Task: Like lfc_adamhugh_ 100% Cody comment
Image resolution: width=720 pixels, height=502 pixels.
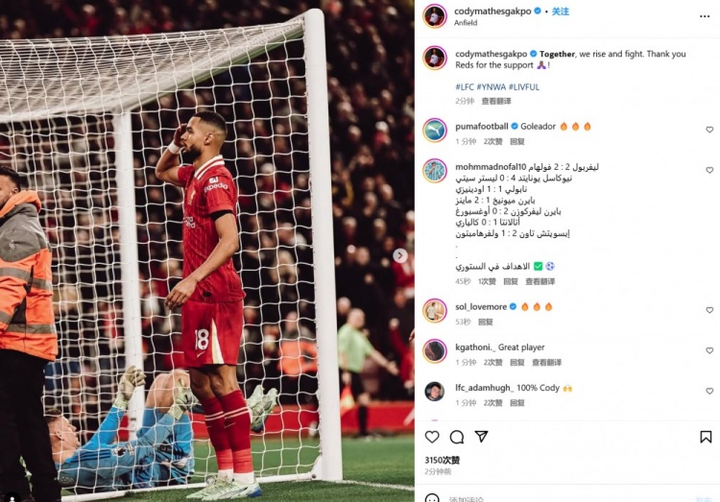Action: (709, 391)
